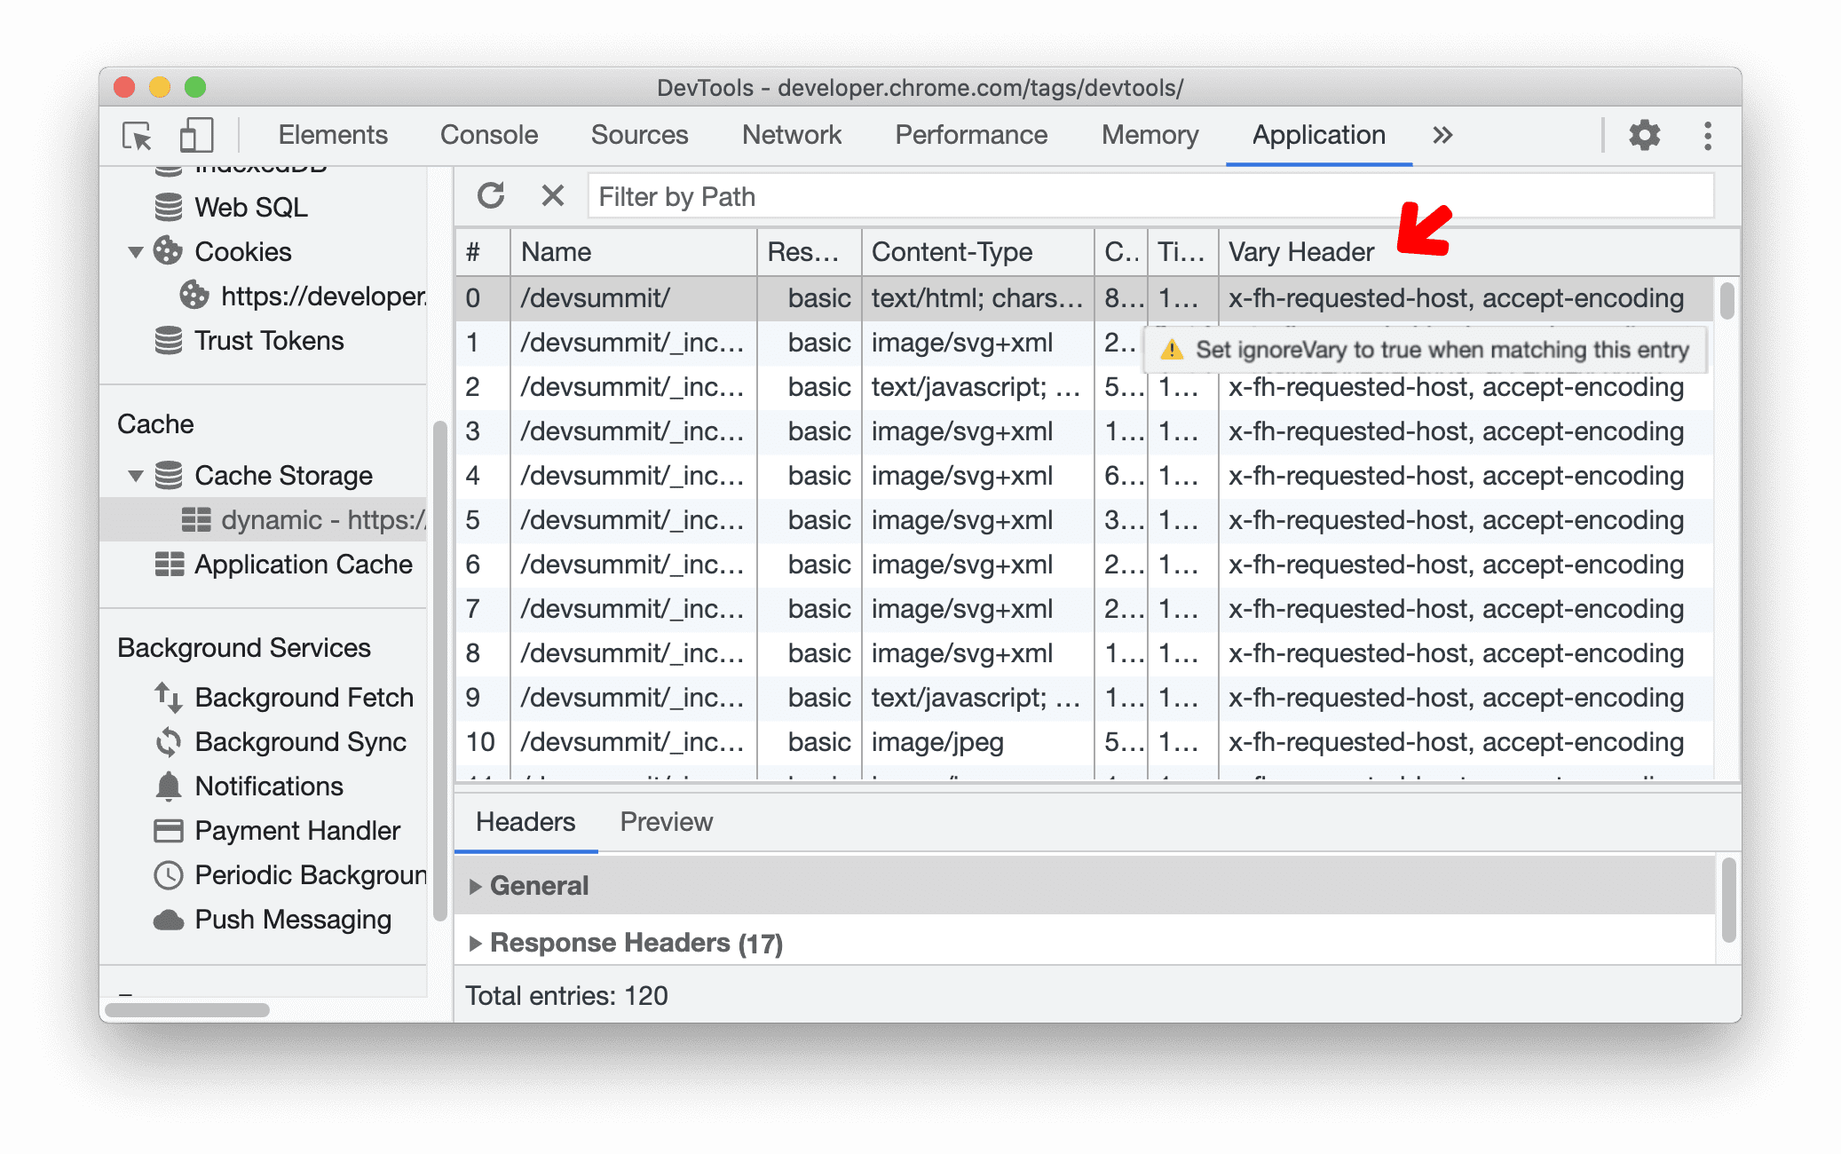This screenshot has height=1154, width=1841.
Task: Click the refresh cache storage icon
Action: click(x=492, y=197)
